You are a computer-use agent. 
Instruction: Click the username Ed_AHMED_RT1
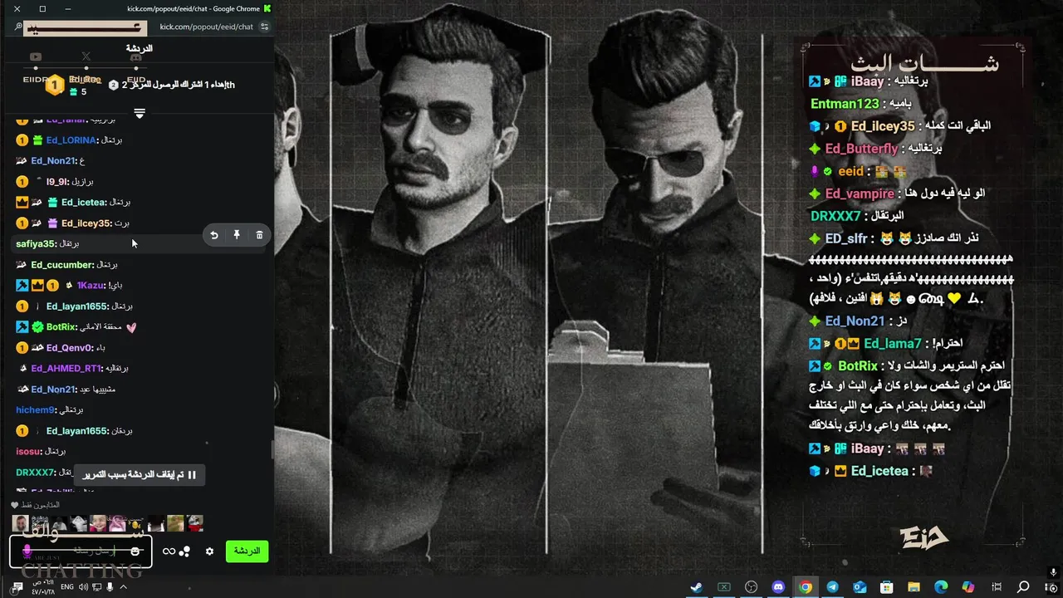[x=66, y=369]
